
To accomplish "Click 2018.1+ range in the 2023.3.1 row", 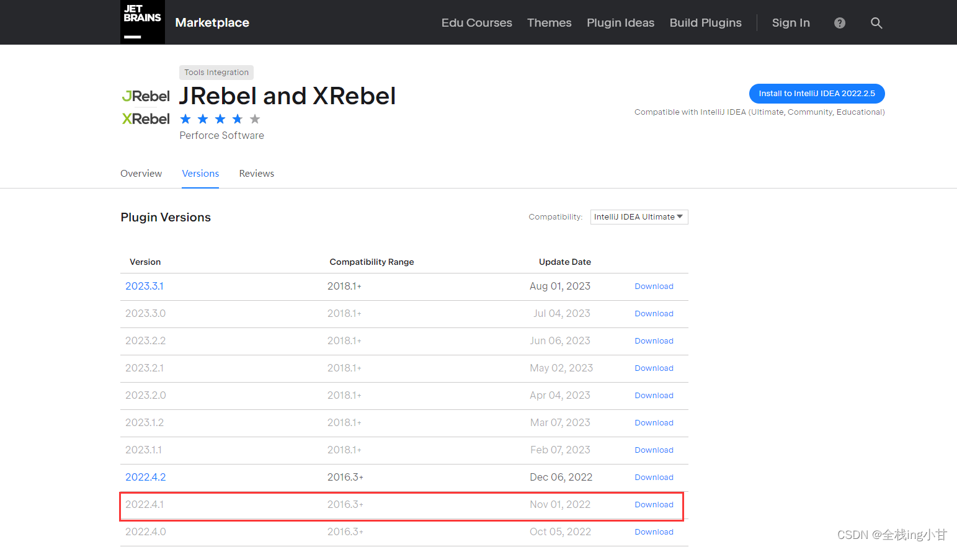I will [344, 286].
